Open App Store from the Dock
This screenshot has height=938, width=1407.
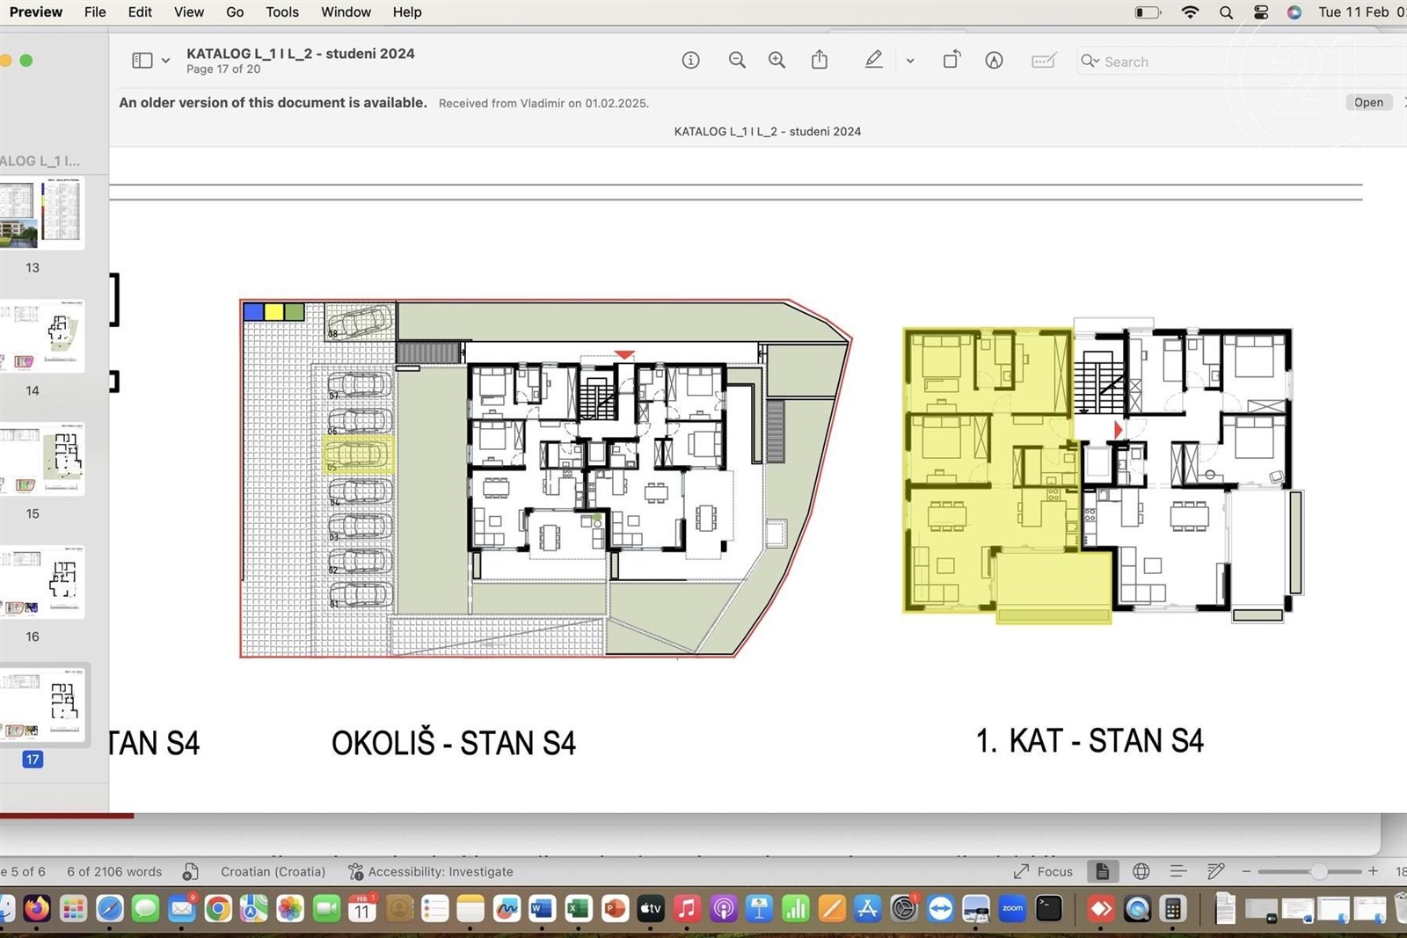point(867,908)
